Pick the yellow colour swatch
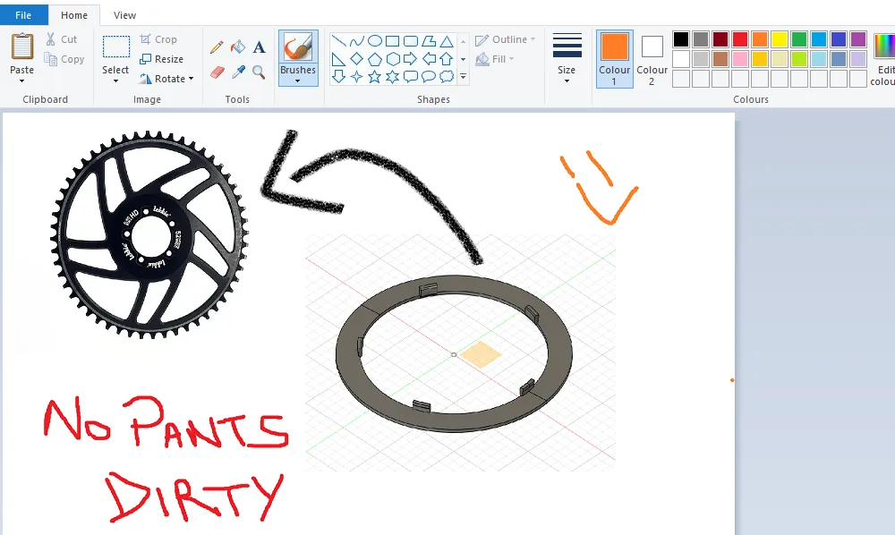The height and width of the screenshot is (535, 895). [x=780, y=39]
